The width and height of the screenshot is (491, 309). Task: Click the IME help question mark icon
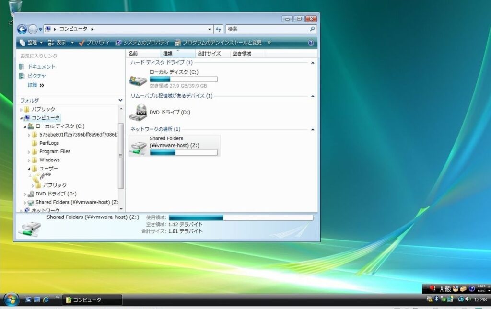pyautogui.click(x=472, y=289)
